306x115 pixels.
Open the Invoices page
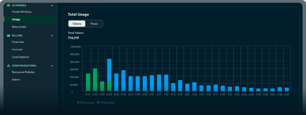coord(17,49)
